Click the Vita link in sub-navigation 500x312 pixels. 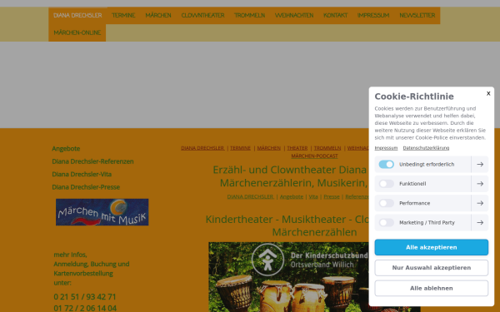pos(313,196)
